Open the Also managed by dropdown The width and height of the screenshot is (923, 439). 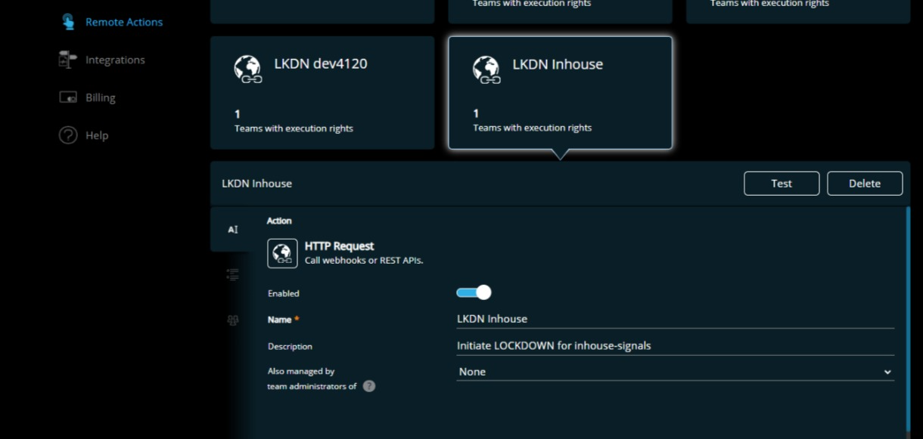(x=675, y=372)
